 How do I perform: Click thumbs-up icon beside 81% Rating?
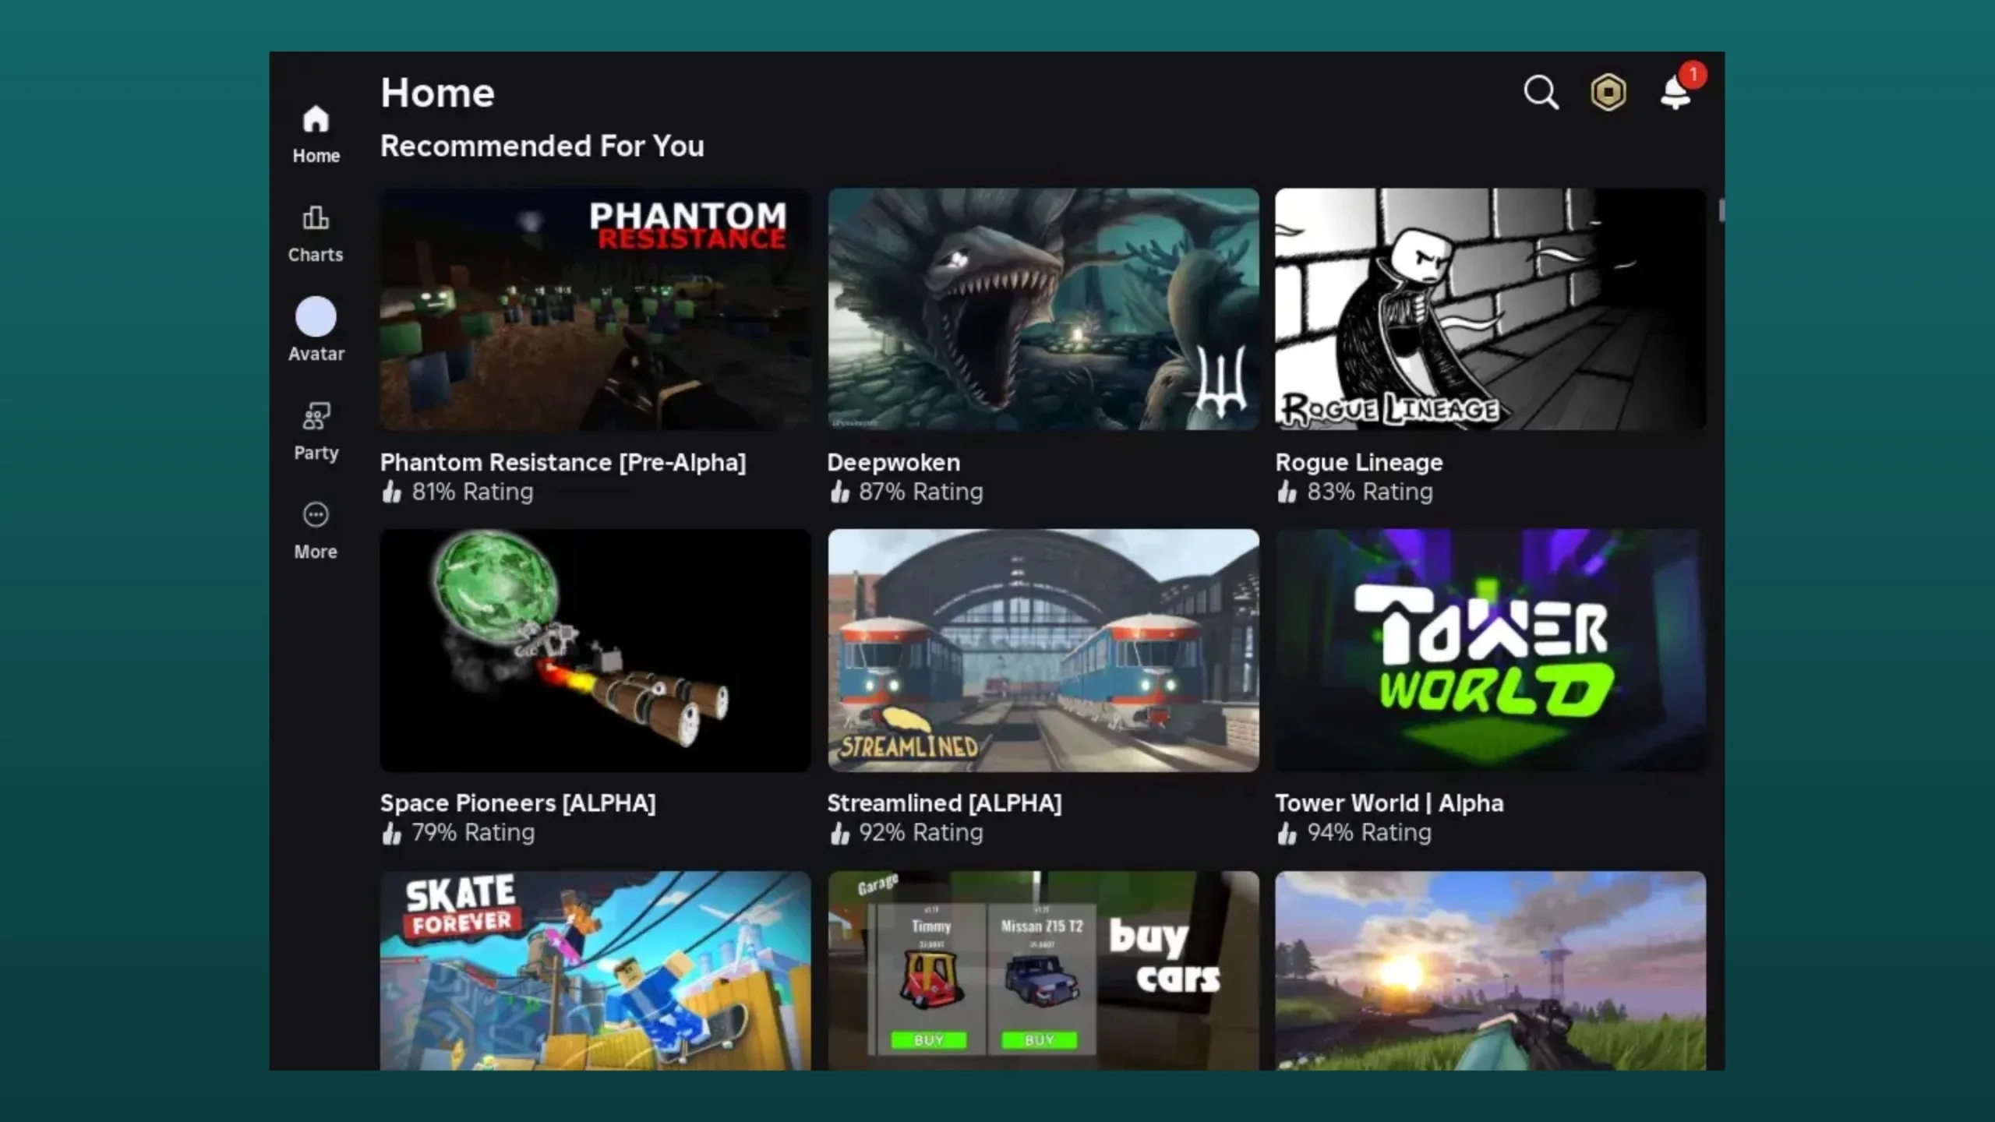click(x=392, y=492)
